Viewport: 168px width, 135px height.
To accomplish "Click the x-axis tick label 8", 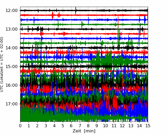I will [88, 126].
